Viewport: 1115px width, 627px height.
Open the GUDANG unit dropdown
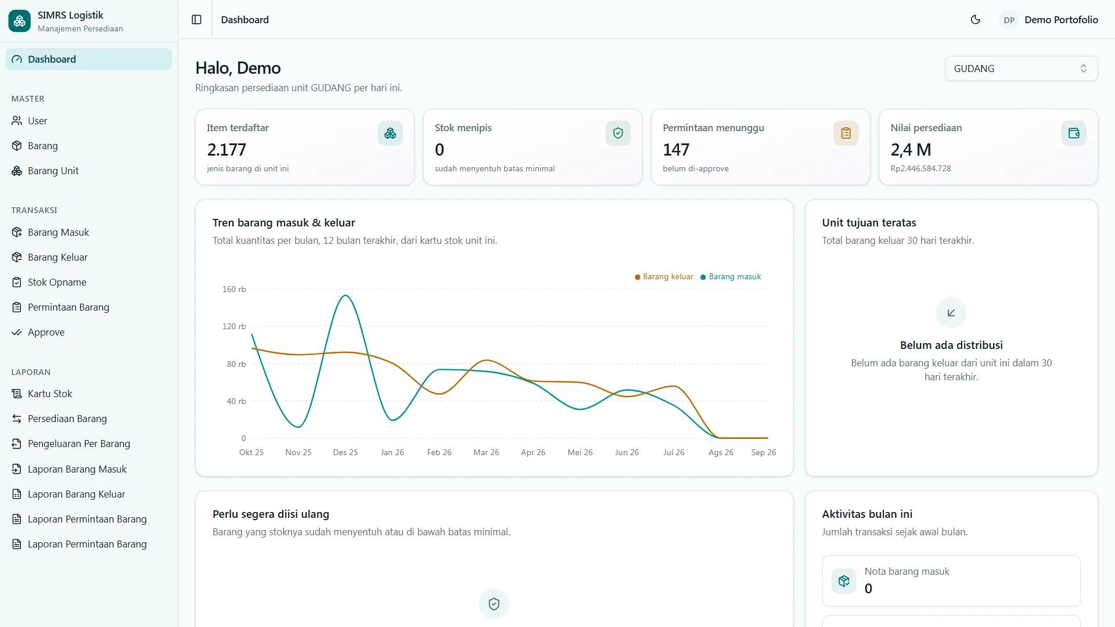coord(1021,69)
